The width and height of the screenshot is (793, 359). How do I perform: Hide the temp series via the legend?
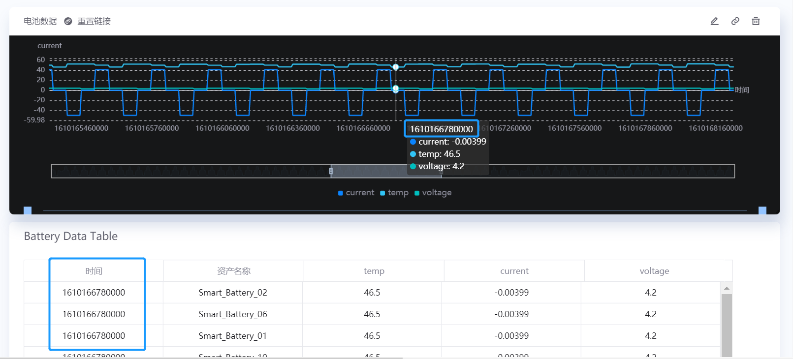coord(394,193)
